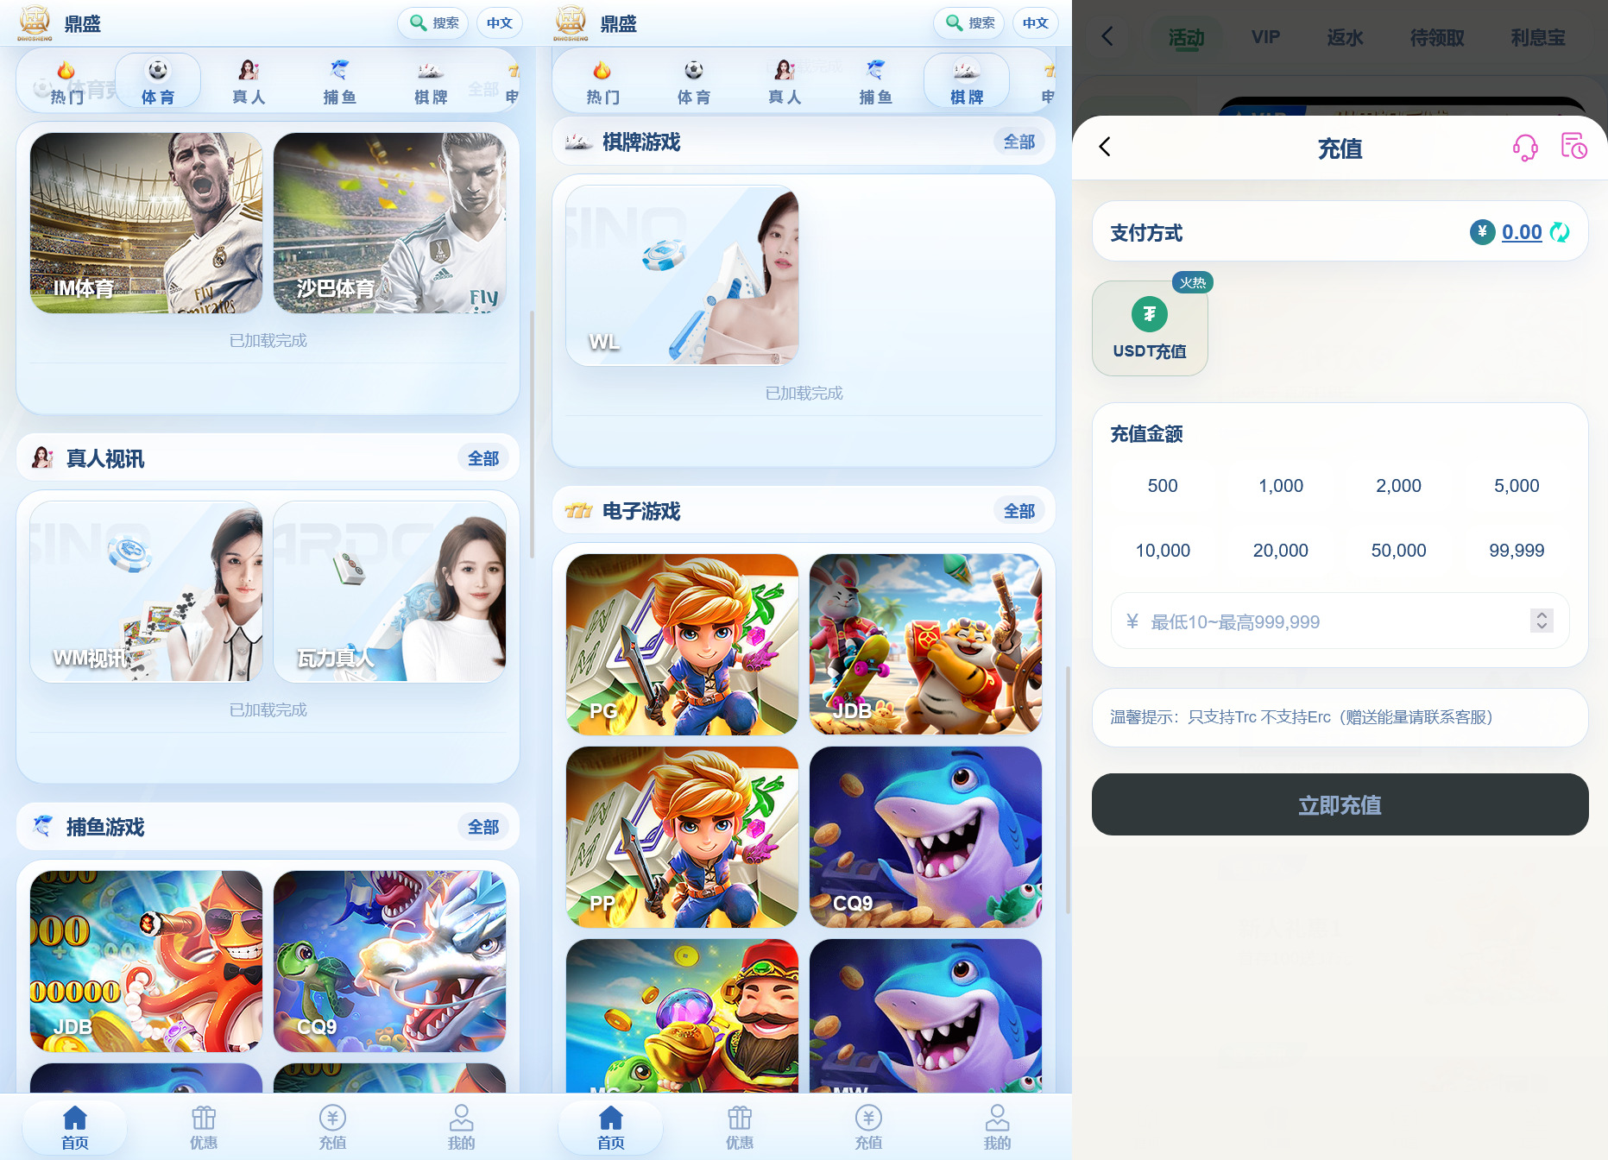Screen dimensions: 1608x1160
Task: Click 立即充值 submit button
Action: coord(1340,804)
